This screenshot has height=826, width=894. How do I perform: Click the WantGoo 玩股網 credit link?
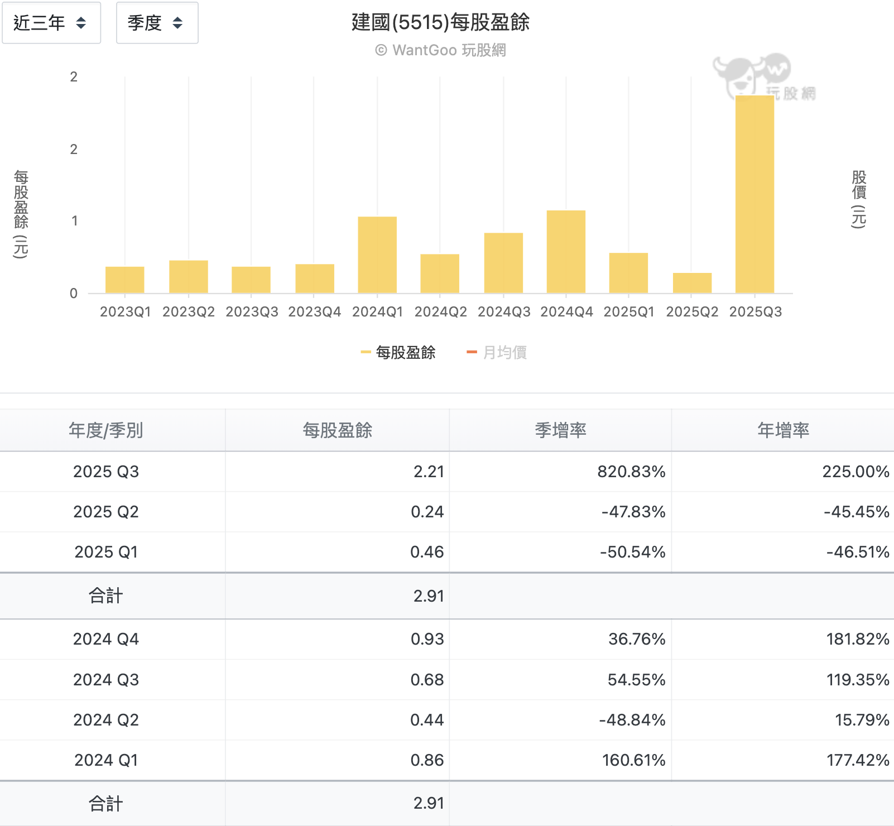[x=441, y=50]
